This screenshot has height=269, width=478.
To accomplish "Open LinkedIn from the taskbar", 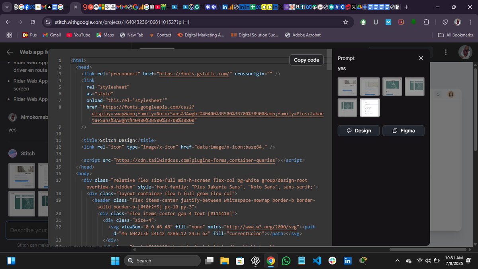I will (x=347, y=261).
